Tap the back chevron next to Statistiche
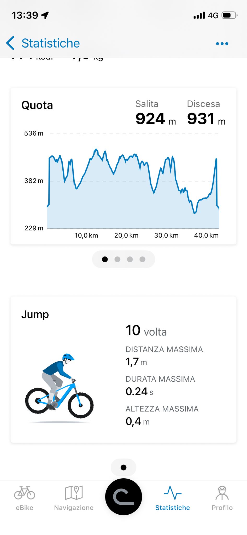Screen dimensions: 247x535 click(x=10, y=43)
